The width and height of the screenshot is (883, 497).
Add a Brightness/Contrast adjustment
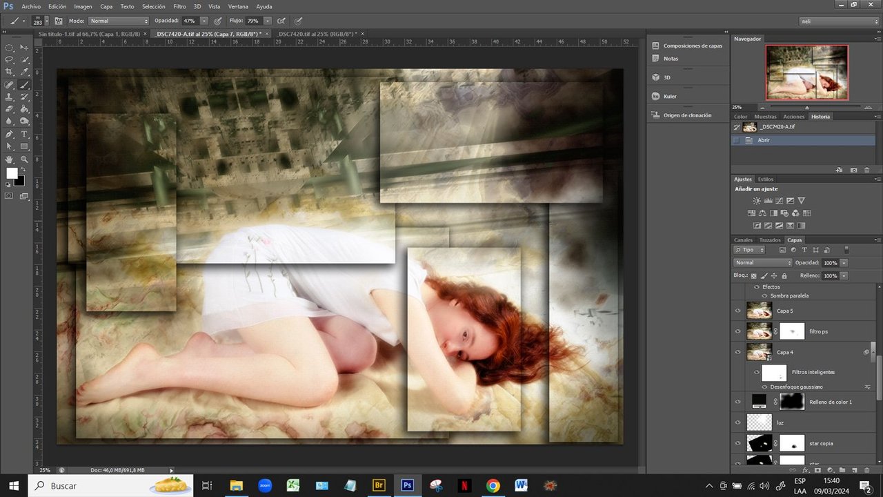coord(757,201)
